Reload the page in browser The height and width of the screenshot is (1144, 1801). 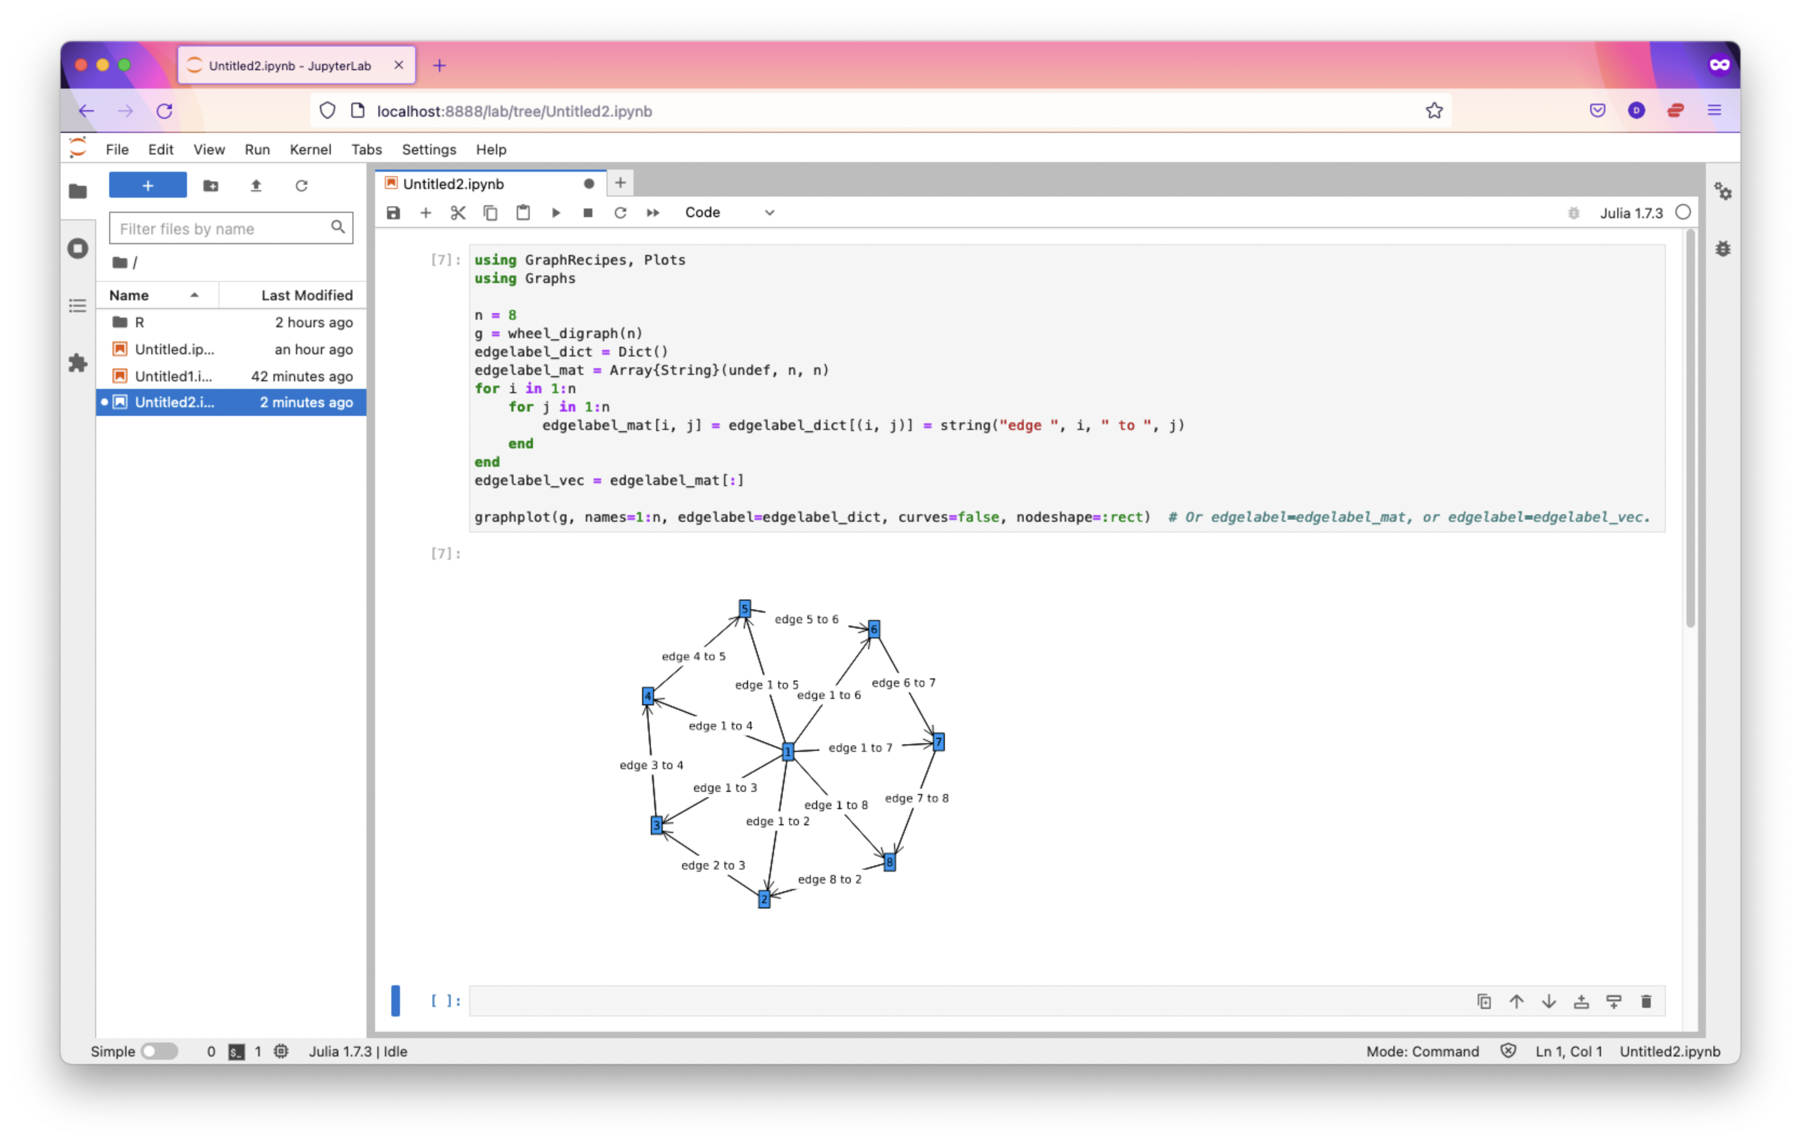click(x=164, y=111)
